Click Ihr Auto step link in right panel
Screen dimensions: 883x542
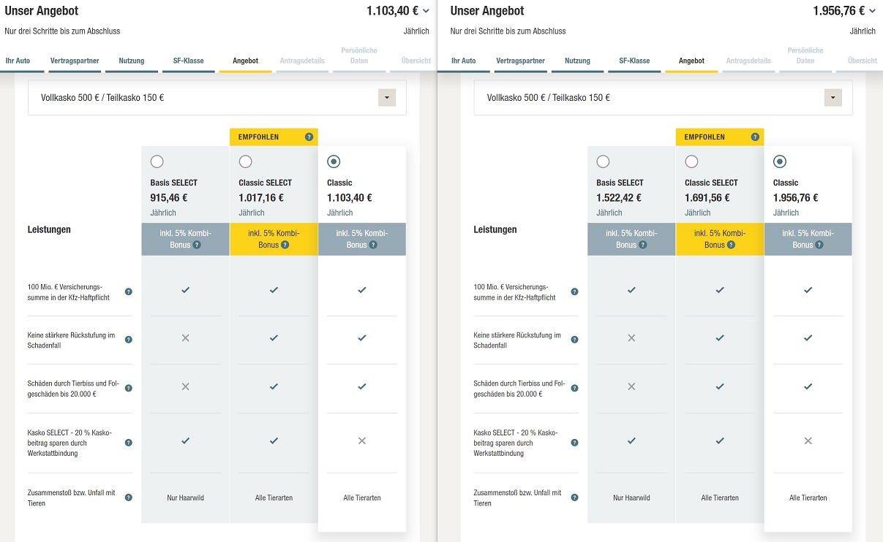click(x=464, y=61)
